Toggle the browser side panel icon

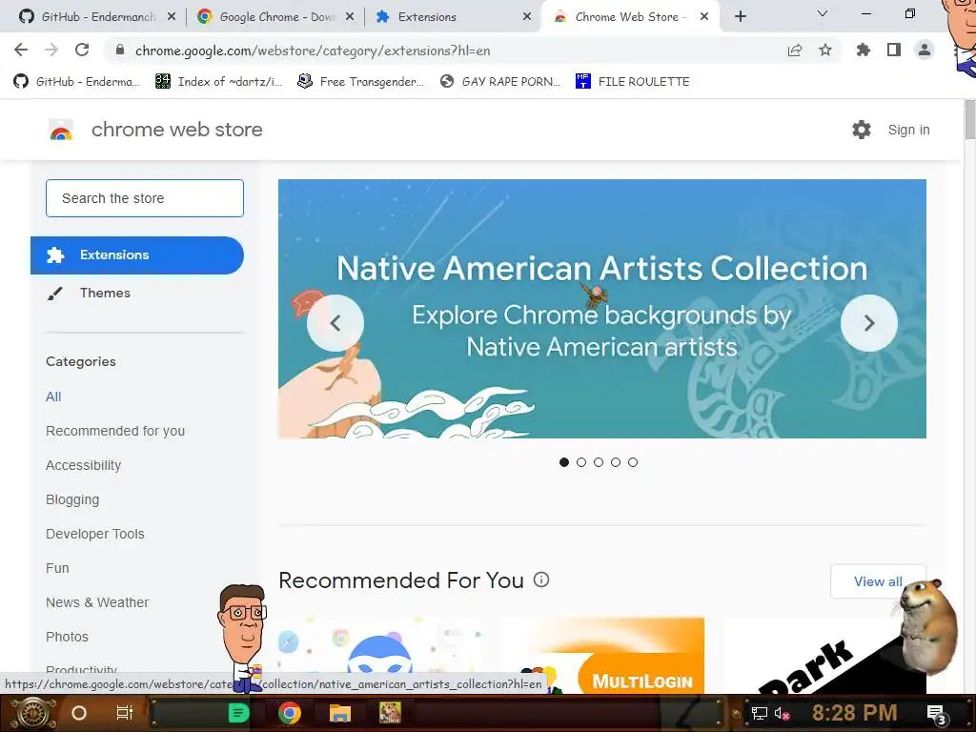(x=894, y=50)
